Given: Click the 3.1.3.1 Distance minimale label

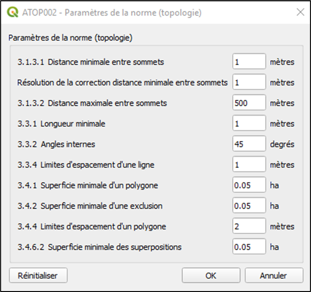Looking at the screenshot, I should (x=91, y=62).
